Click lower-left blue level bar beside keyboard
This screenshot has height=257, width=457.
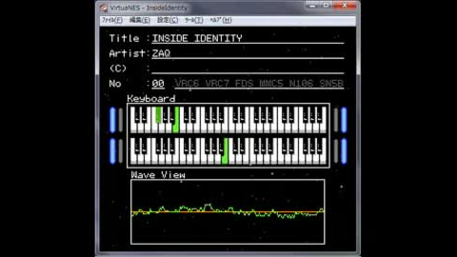click(112, 151)
